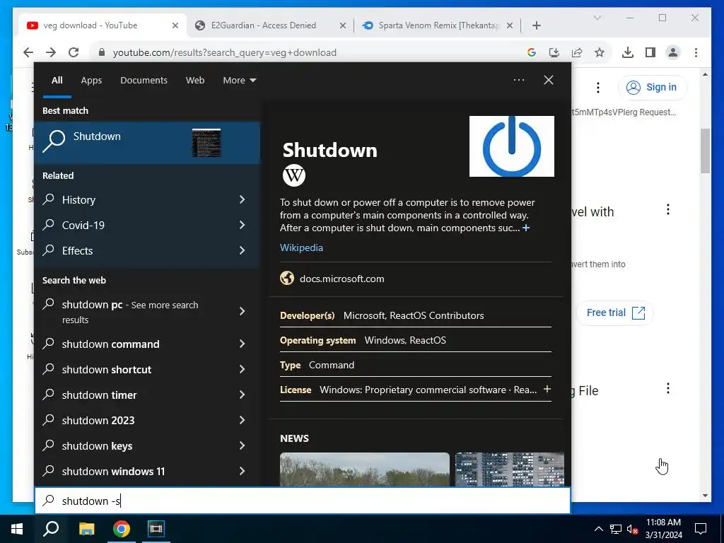Switch to E2Guardian Access Denied tab
This screenshot has height=543, width=724.
[264, 25]
